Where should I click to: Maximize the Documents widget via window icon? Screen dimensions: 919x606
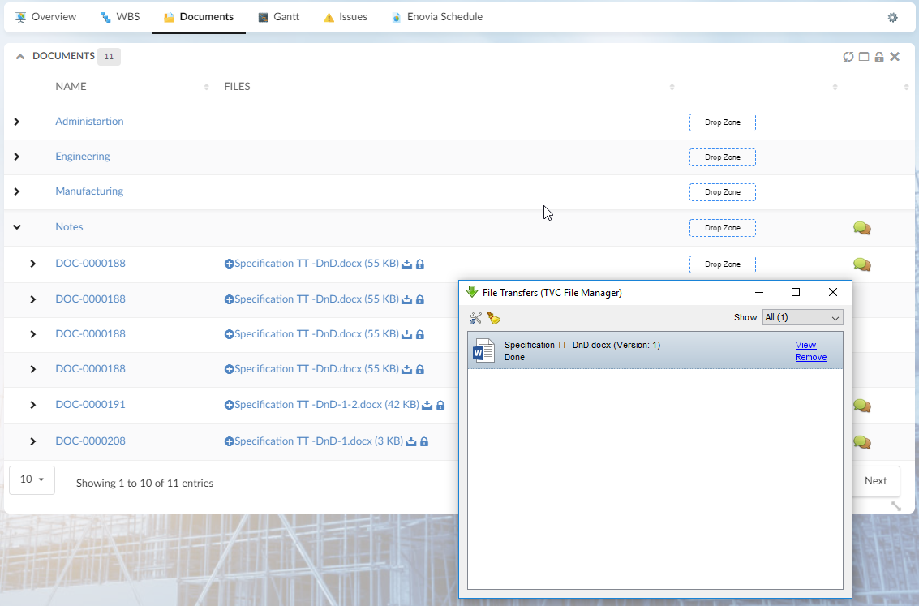[x=864, y=57]
